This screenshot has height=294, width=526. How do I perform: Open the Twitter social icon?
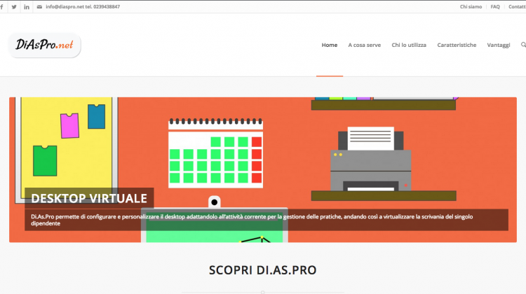14,7
